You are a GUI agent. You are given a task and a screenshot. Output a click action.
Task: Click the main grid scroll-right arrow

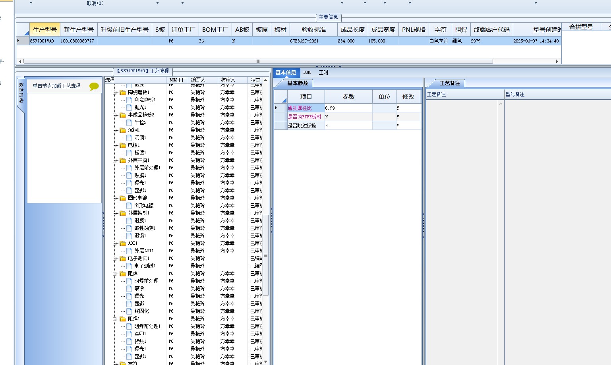tap(557, 61)
